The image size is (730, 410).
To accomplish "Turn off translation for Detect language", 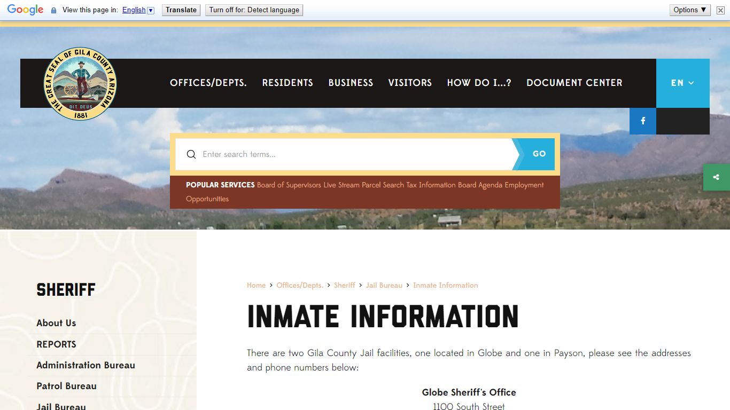I will click(254, 10).
